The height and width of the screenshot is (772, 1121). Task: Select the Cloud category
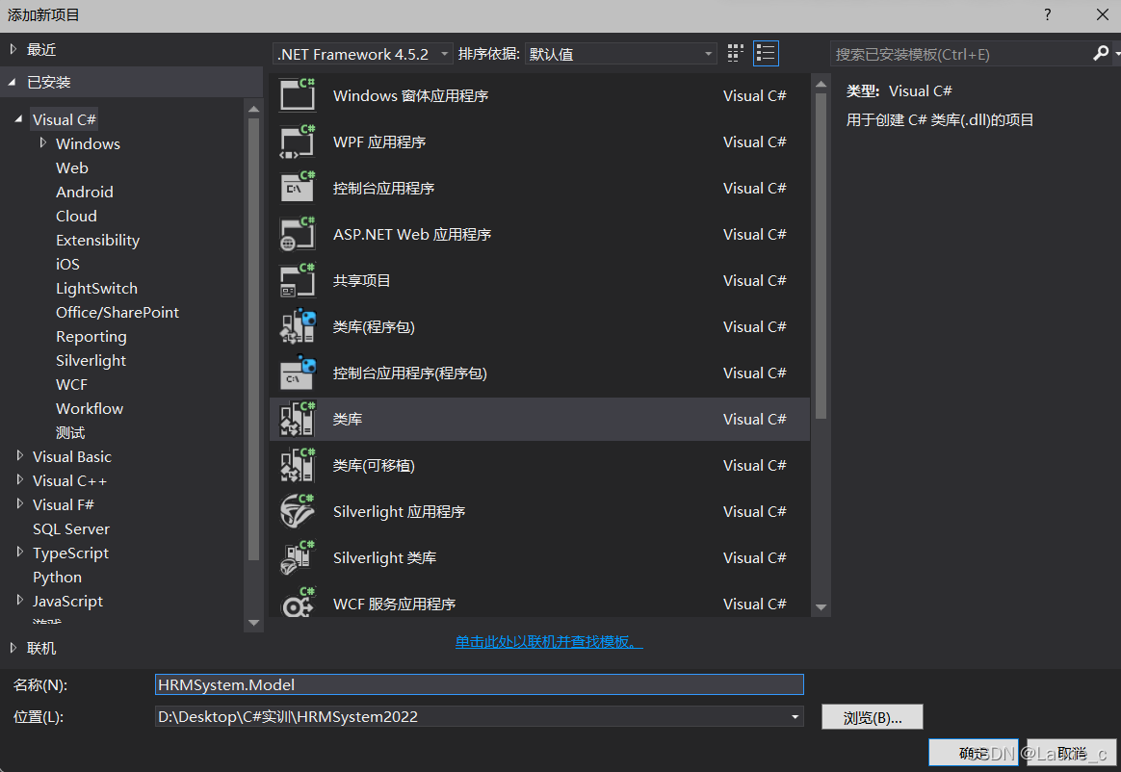76,216
